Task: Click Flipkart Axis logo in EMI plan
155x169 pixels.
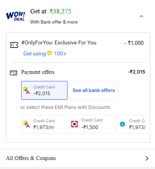Action: point(26,124)
